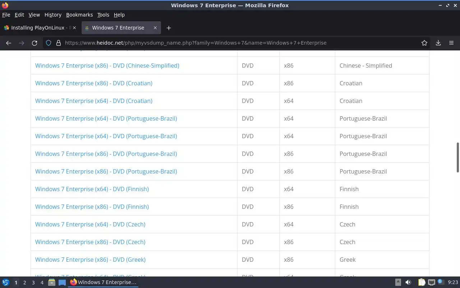The image size is (460, 288).
Task: Switch to workspace 4
Action: pos(42,283)
